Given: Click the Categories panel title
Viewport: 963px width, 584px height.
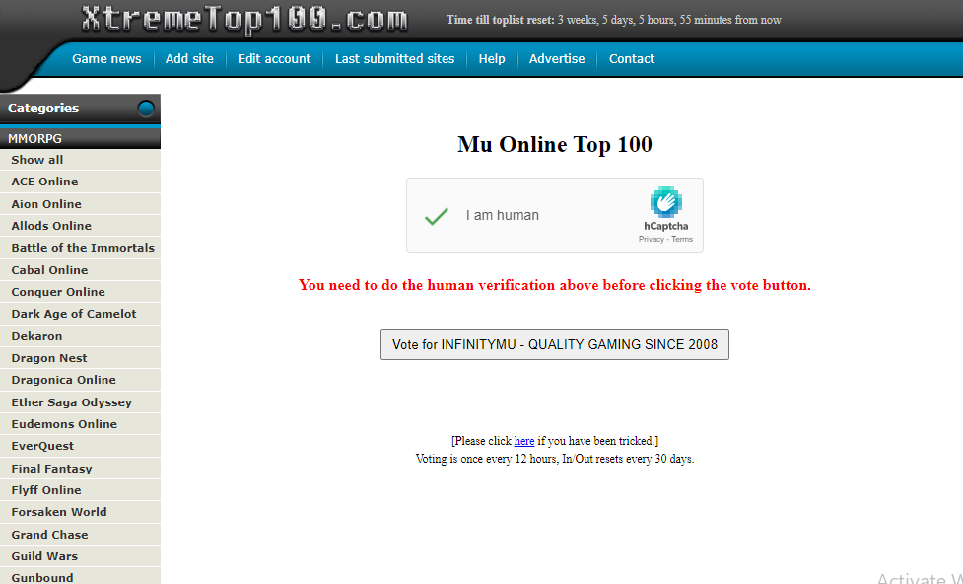Looking at the screenshot, I should [x=43, y=109].
